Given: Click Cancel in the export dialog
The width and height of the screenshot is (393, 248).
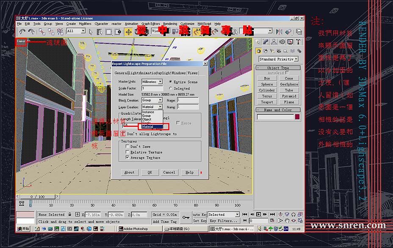Looking at the screenshot, I should 169,172.
